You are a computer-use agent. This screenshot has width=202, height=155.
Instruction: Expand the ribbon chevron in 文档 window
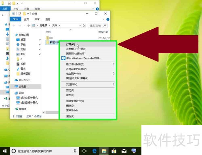pos(103,19)
